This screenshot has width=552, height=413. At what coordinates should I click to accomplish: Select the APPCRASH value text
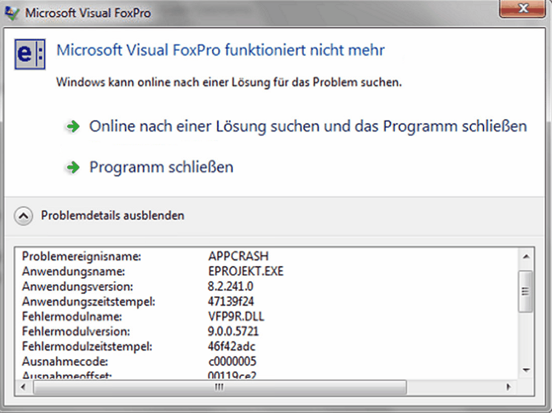pyautogui.click(x=238, y=256)
